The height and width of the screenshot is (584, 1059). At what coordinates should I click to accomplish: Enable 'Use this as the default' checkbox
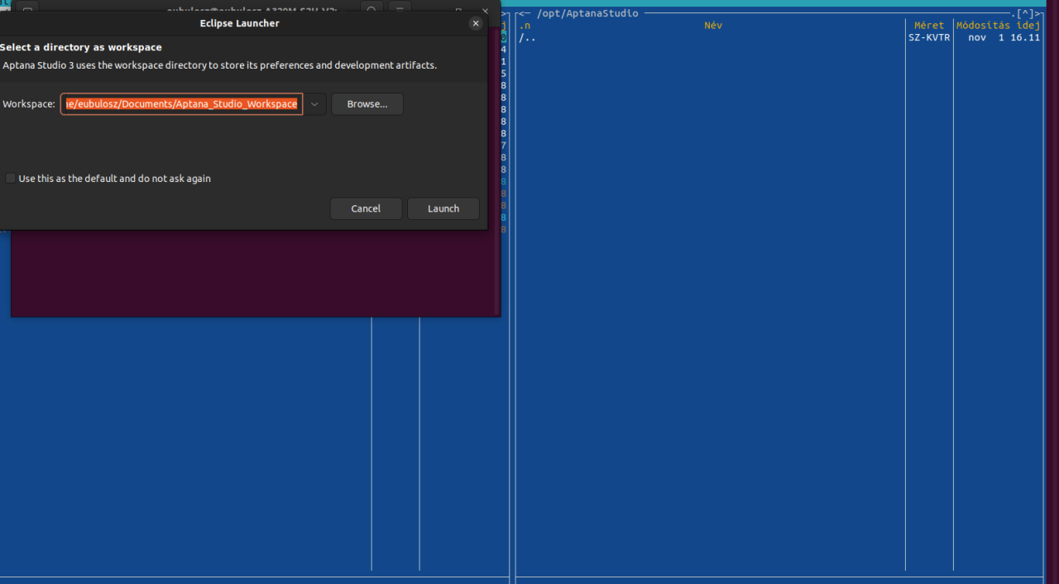(x=10, y=179)
